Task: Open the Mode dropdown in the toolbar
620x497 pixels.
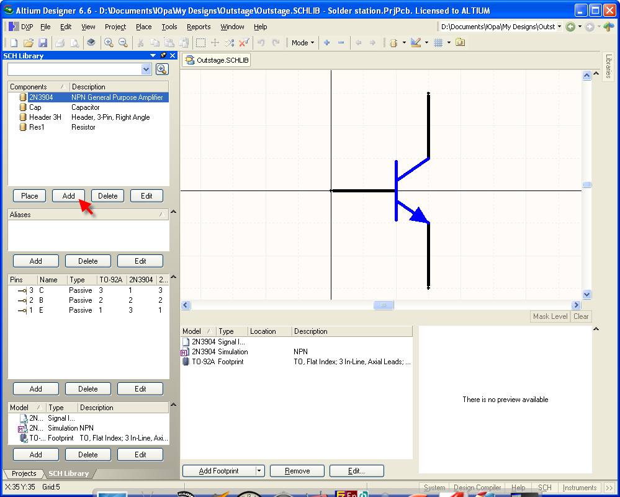Action: tap(302, 43)
